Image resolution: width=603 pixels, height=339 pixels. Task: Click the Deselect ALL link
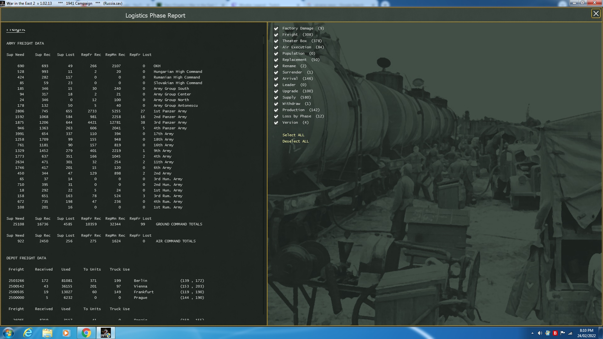[x=296, y=141]
